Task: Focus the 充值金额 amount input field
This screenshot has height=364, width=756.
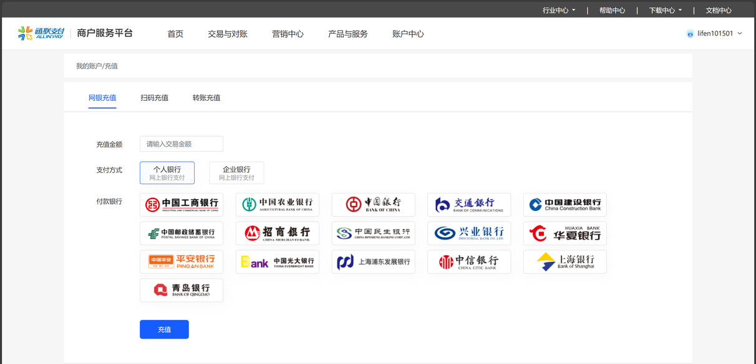Action: coord(182,144)
